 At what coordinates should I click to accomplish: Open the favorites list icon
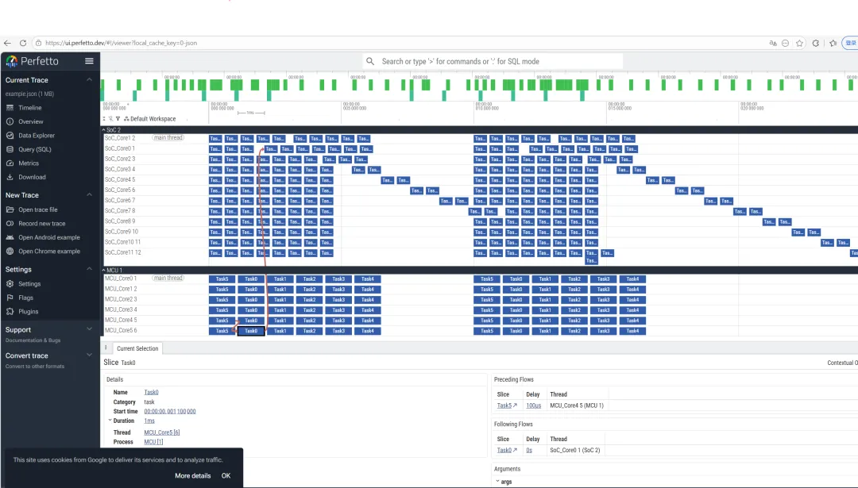[x=833, y=43]
